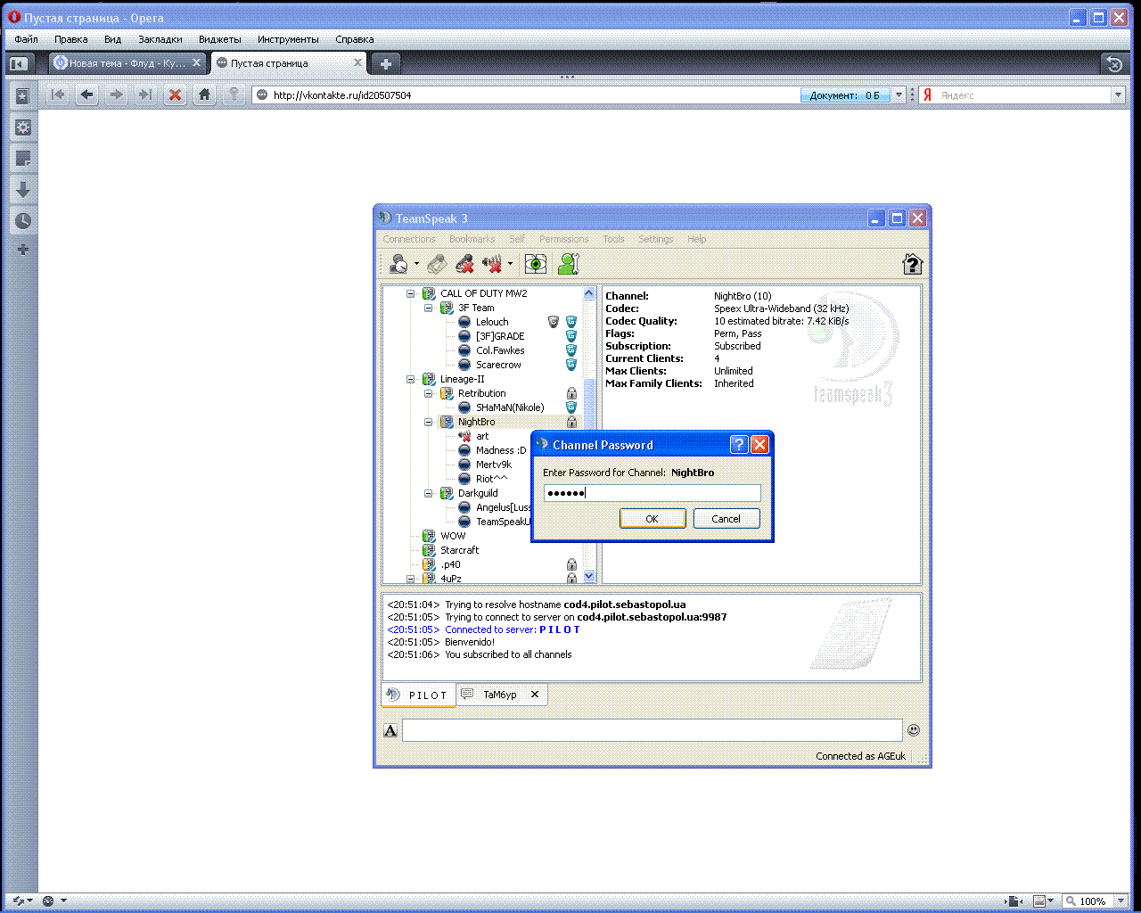1141x913 pixels.
Task: Open the Opera downloads panel arrow icon
Action: coord(23,189)
